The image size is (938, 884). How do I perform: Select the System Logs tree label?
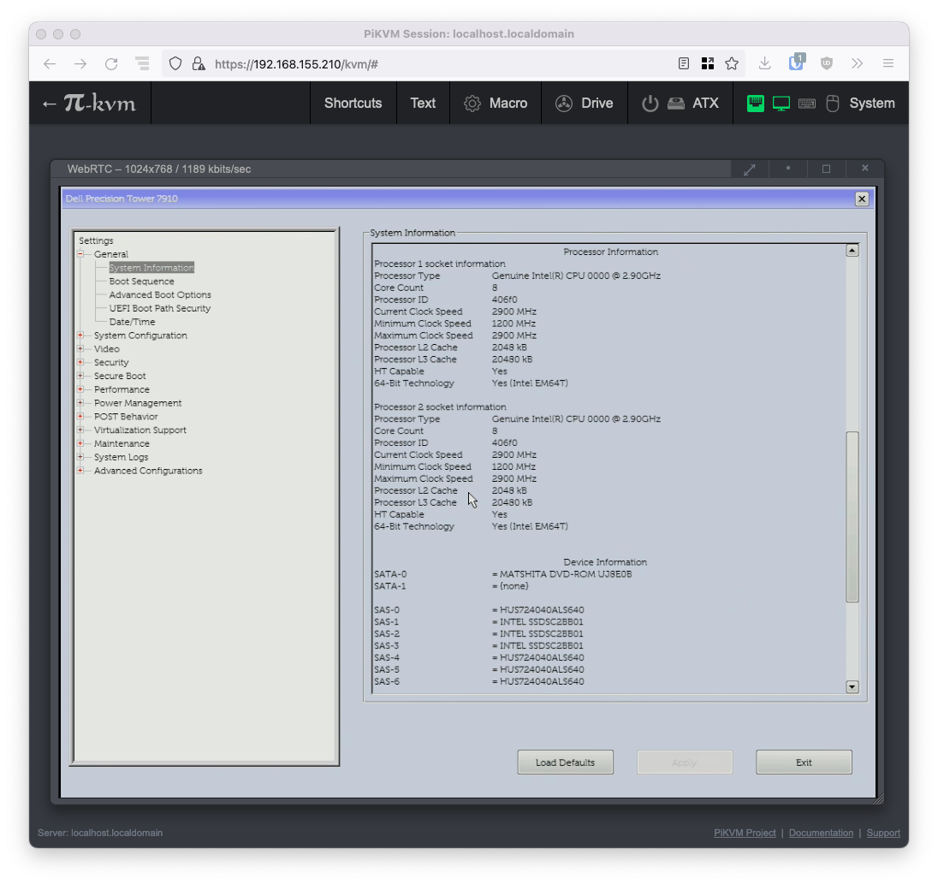click(121, 457)
